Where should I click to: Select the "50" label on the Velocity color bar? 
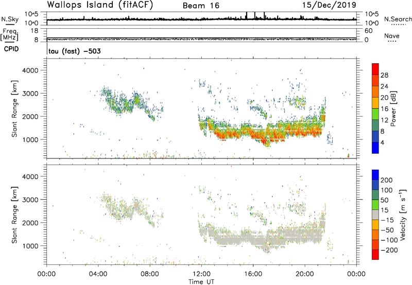[384, 200]
